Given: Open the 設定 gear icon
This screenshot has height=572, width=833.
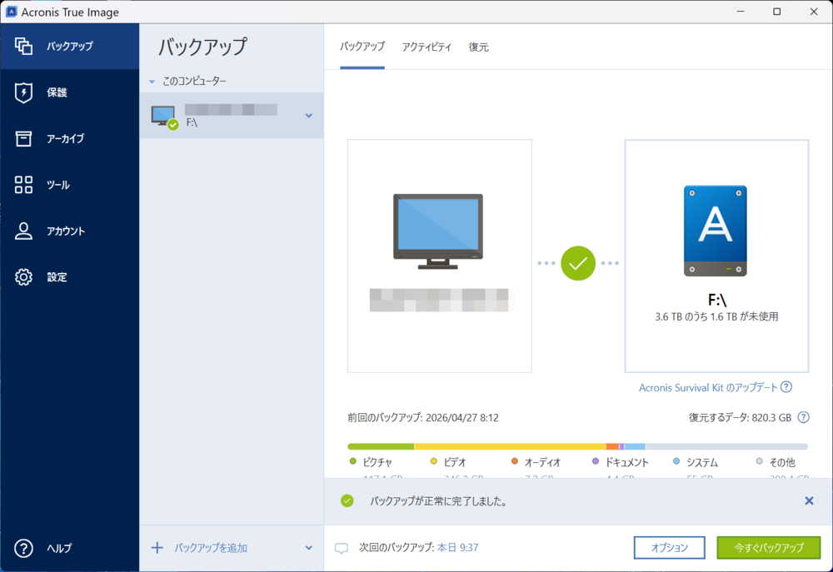Looking at the screenshot, I should pos(23,276).
